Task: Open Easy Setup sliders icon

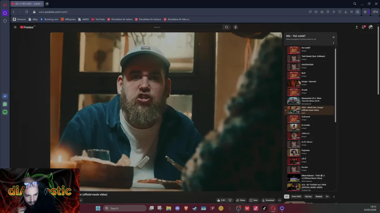Action: click(x=352, y=12)
